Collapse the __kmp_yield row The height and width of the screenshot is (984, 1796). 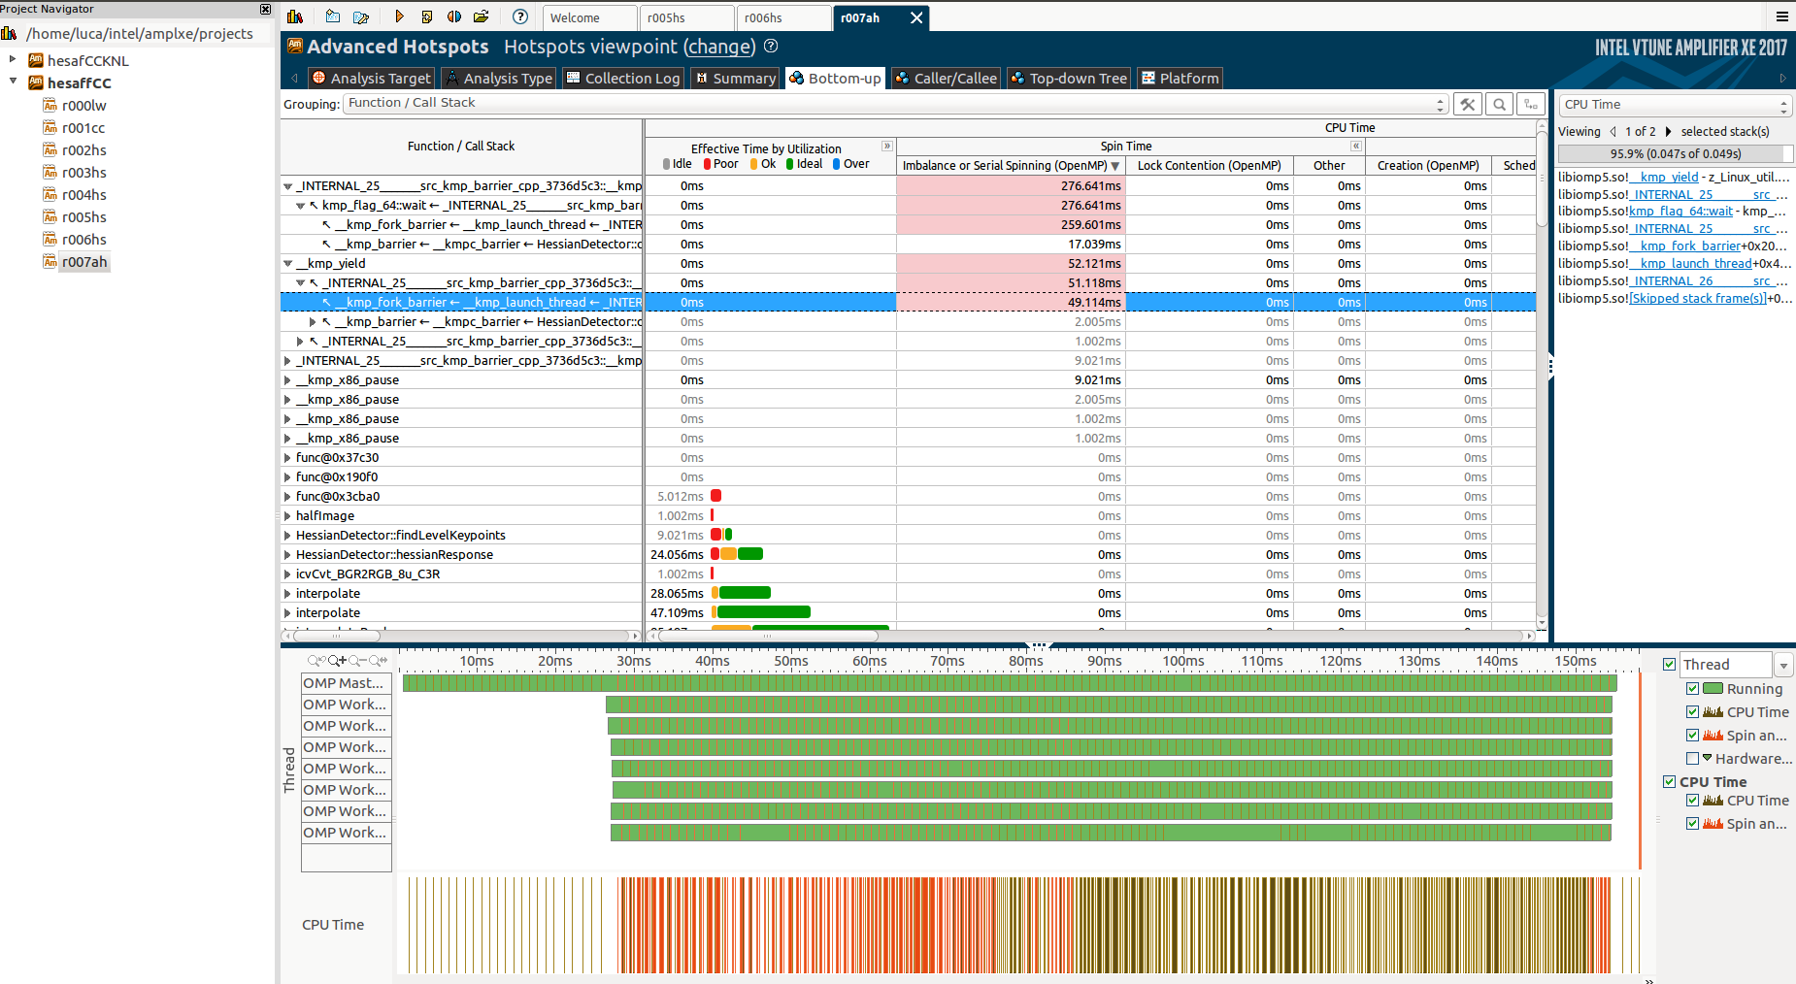(287, 264)
